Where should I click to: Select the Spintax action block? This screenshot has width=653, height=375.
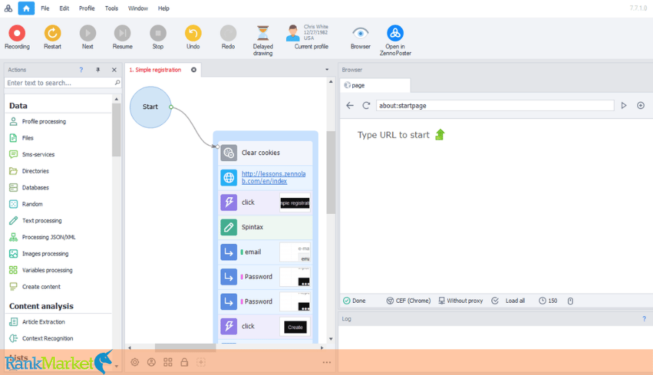tap(265, 227)
